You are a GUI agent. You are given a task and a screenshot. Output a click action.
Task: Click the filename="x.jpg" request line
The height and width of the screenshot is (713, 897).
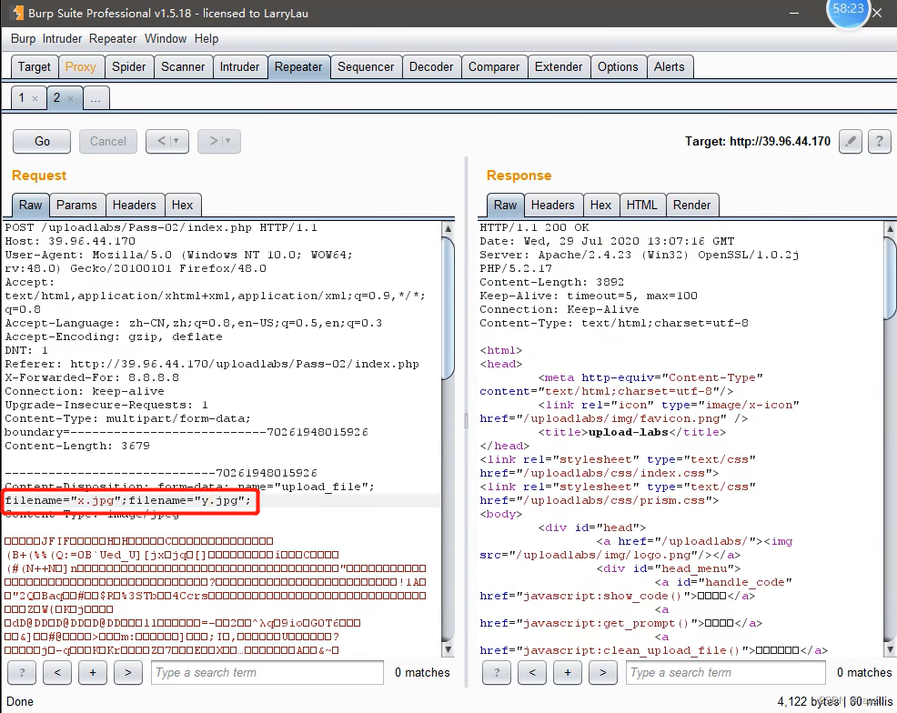pyautogui.click(x=128, y=500)
